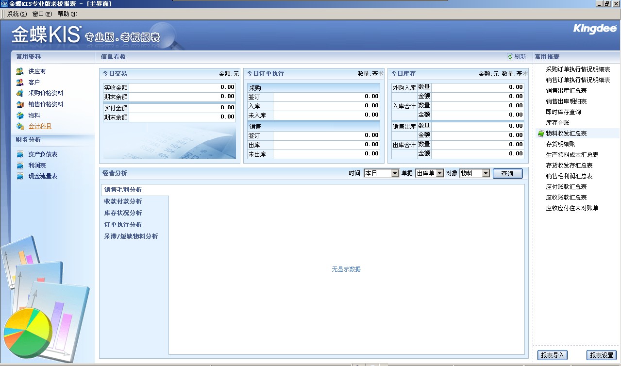Click the 现金流量表 report icon
Image resolution: width=621 pixels, height=366 pixels.
pyautogui.click(x=20, y=176)
